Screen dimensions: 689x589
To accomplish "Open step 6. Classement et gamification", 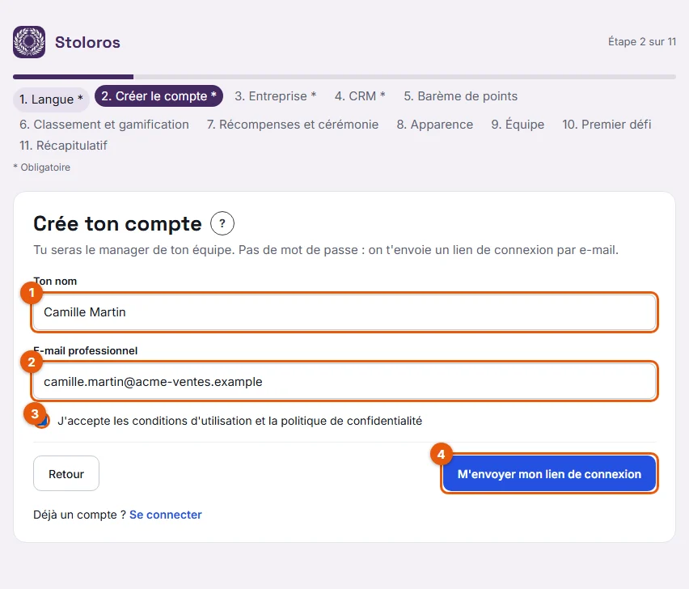I will tap(104, 125).
